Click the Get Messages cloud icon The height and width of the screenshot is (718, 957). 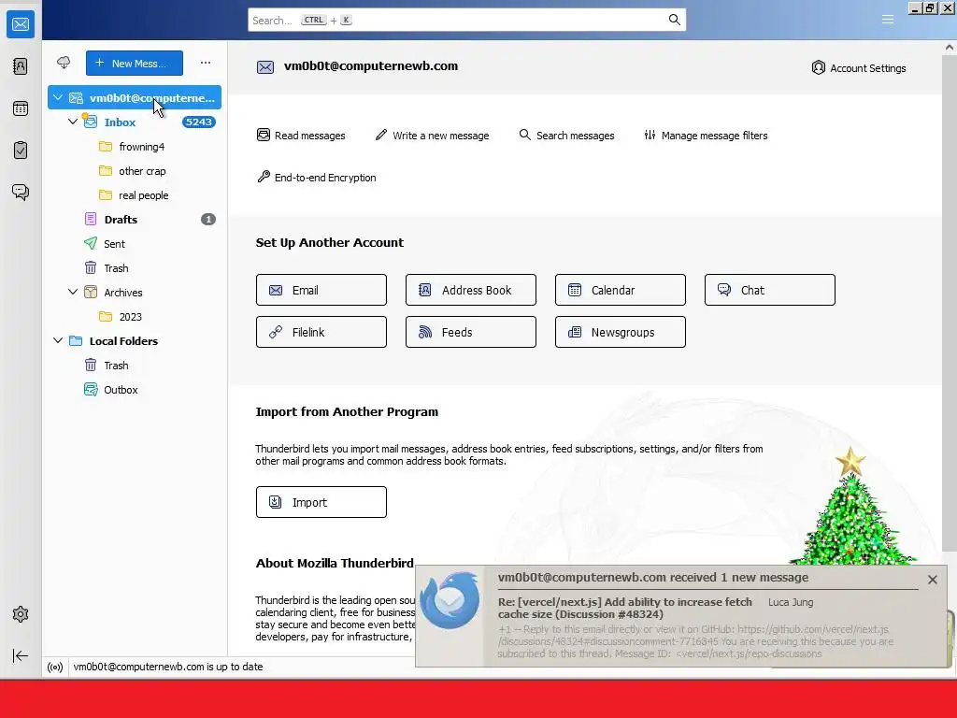64,63
